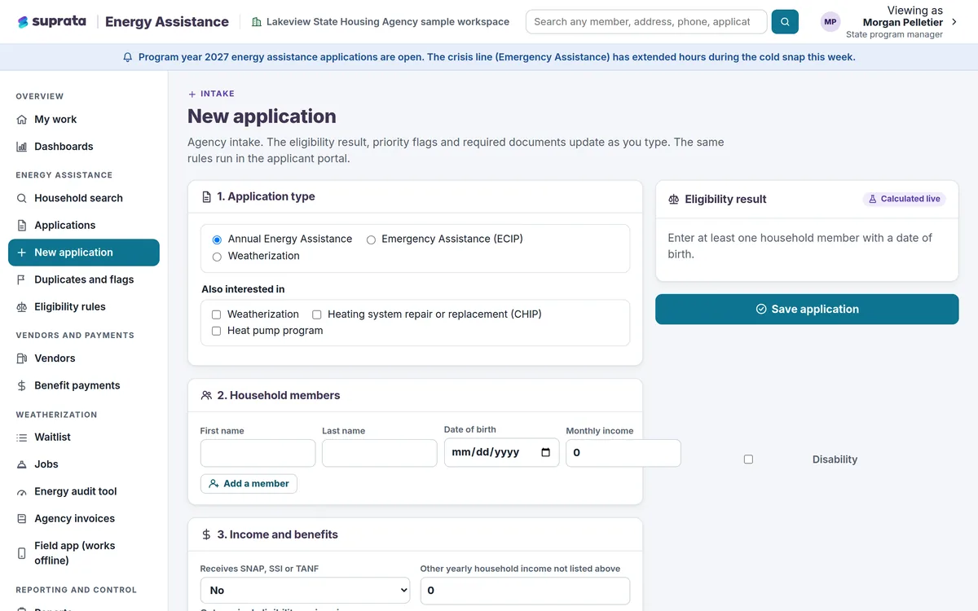Screen dimensions: 978x611
Task: Tick the Disability checkbox
Action: pos(748,459)
